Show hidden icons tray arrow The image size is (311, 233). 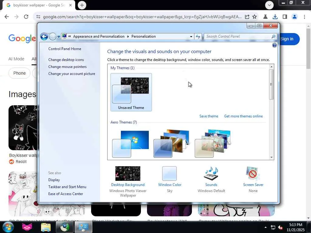[265, 227]
